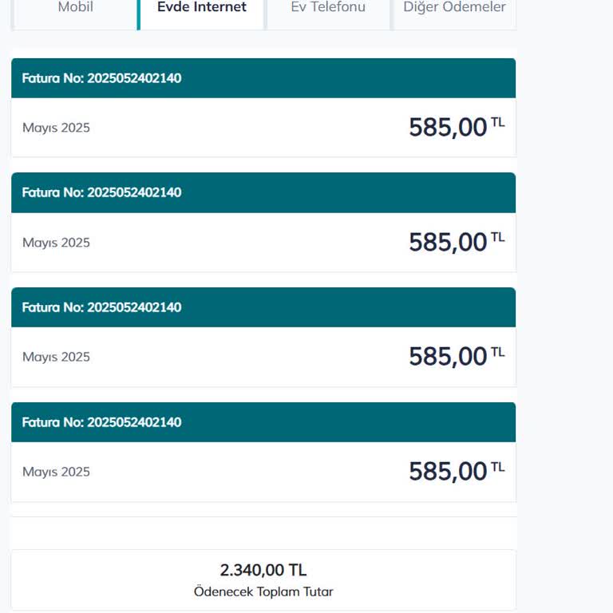The height and width of the screenshot is (613, 613).
Task: Go to the Diğer Ödemeler tab
Action: pyautogui.click(x=454, y=8)
